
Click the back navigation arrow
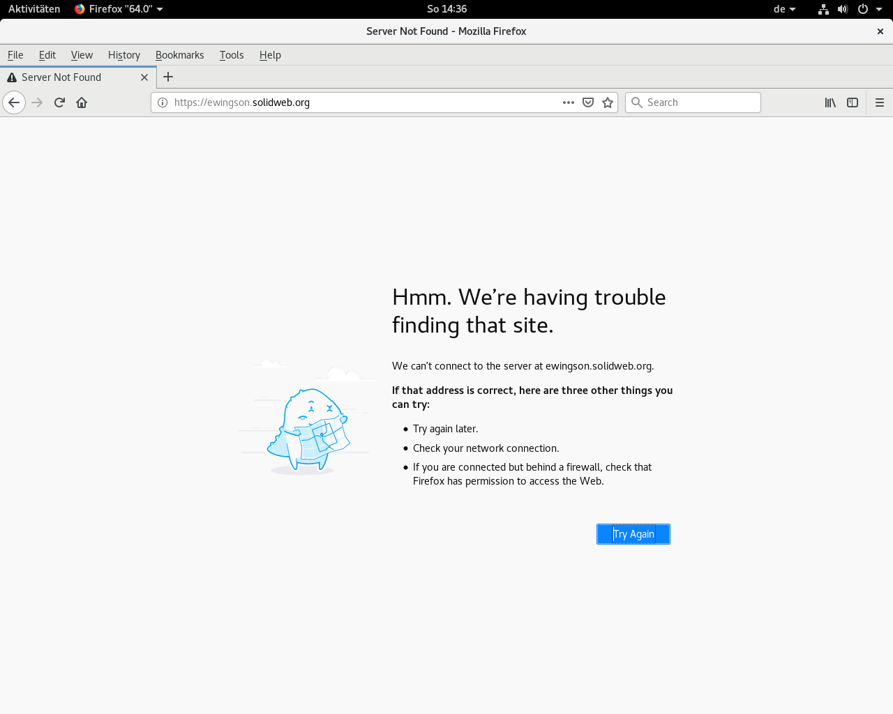click(x=14, y=102)
